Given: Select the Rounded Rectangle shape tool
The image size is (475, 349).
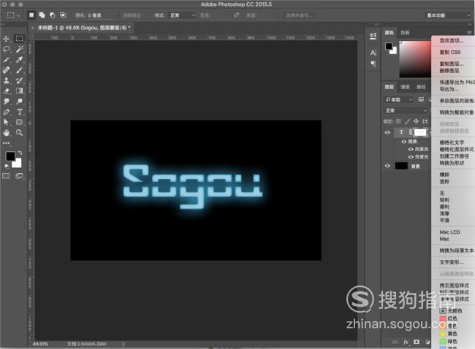Looking at the screenshot, I should 20,122.
